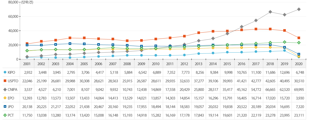This screenshot has height=120, width=309.
Task: Click the 2020 year column header
Action: [299, 65]
